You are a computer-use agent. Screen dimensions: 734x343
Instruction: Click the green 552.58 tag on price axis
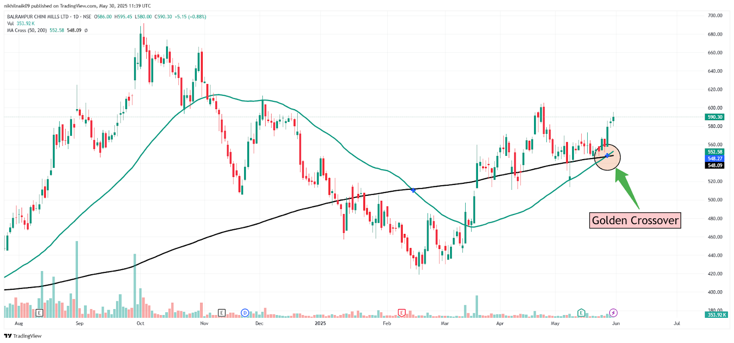click(715, 152)
